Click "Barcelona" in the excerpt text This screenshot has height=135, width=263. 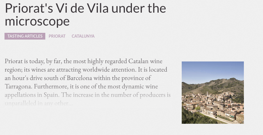tap(79, 78)
